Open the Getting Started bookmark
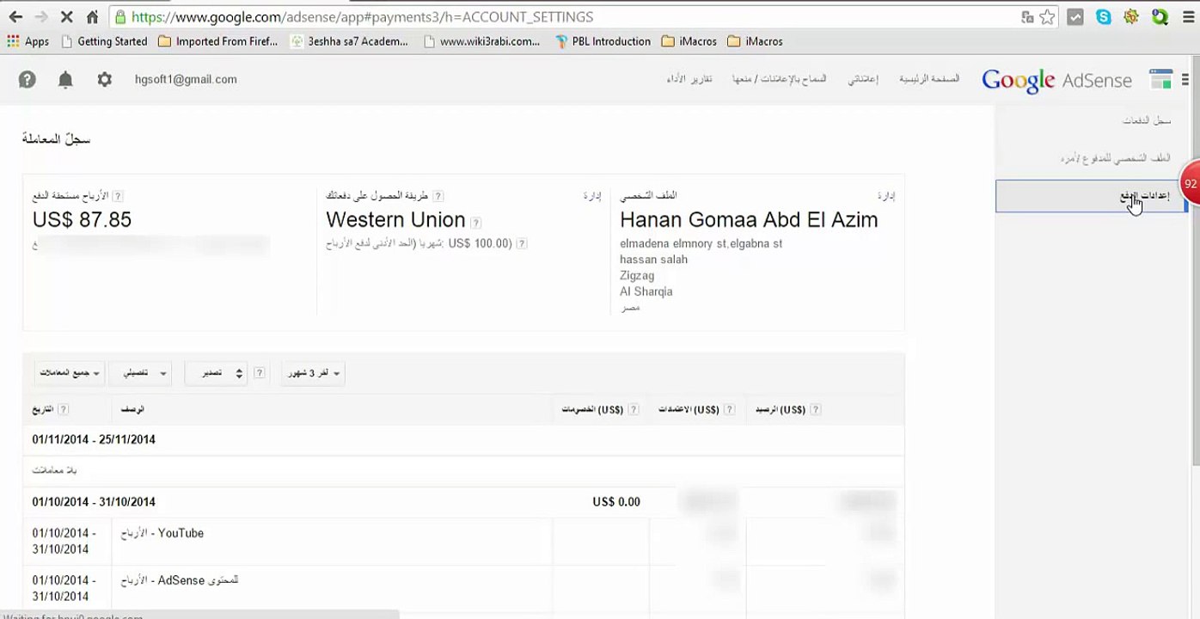The height and width of the screenshot is (619, 1200). (112, 41)
